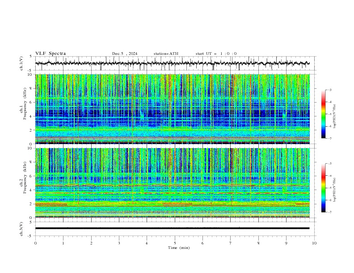
Task: Click inside the ch.1 spectrogram panel
Action: tap(172, 109)
